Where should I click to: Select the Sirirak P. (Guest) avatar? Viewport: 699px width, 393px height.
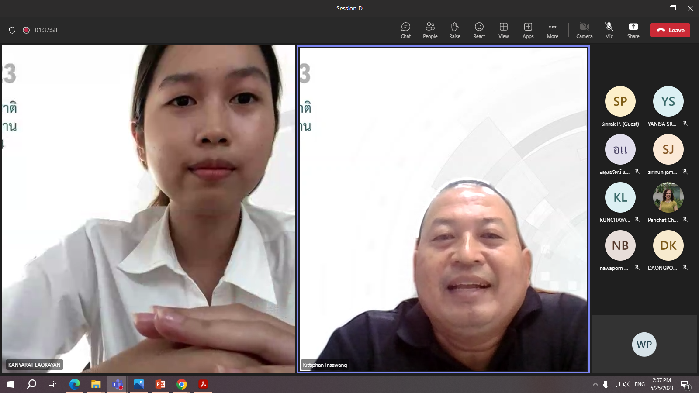click(x=620, y=101)
